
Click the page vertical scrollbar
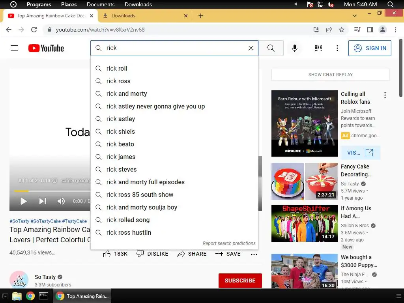tap(401, 68)
